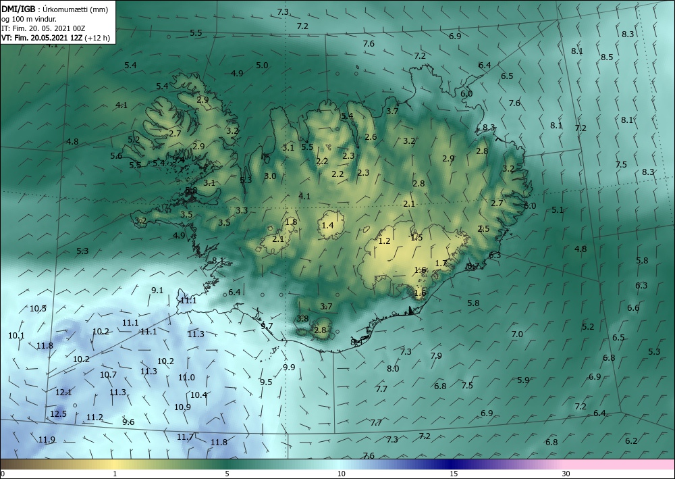This screenshot has height=479, width=675.
Task: Click the value 10.1 on the map
Action: 16,335
